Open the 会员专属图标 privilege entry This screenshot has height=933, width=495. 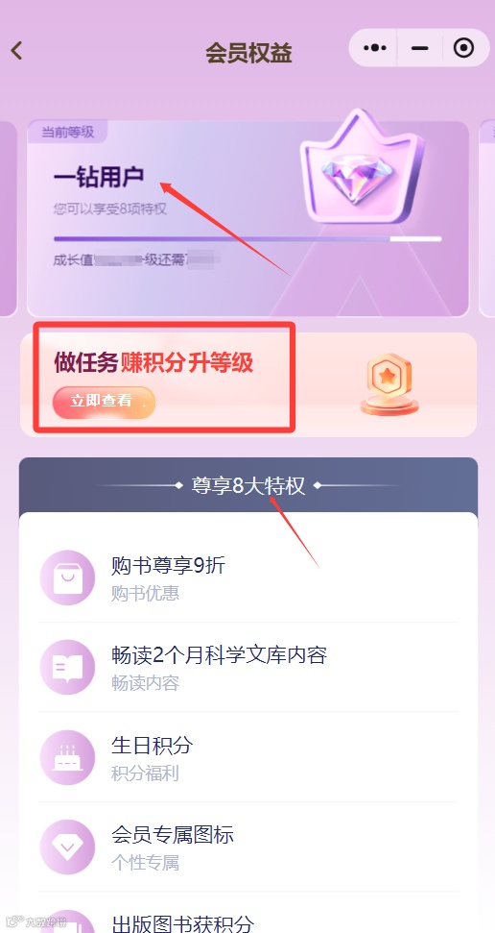coord(248,847)
